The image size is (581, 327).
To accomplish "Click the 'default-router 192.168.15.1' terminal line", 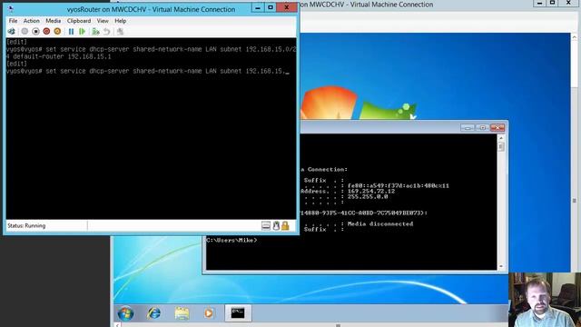I will point(58,56).
